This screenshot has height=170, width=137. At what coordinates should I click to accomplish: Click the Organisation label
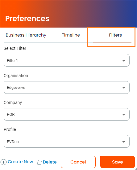pyautogui.click(x=16, y=76)
